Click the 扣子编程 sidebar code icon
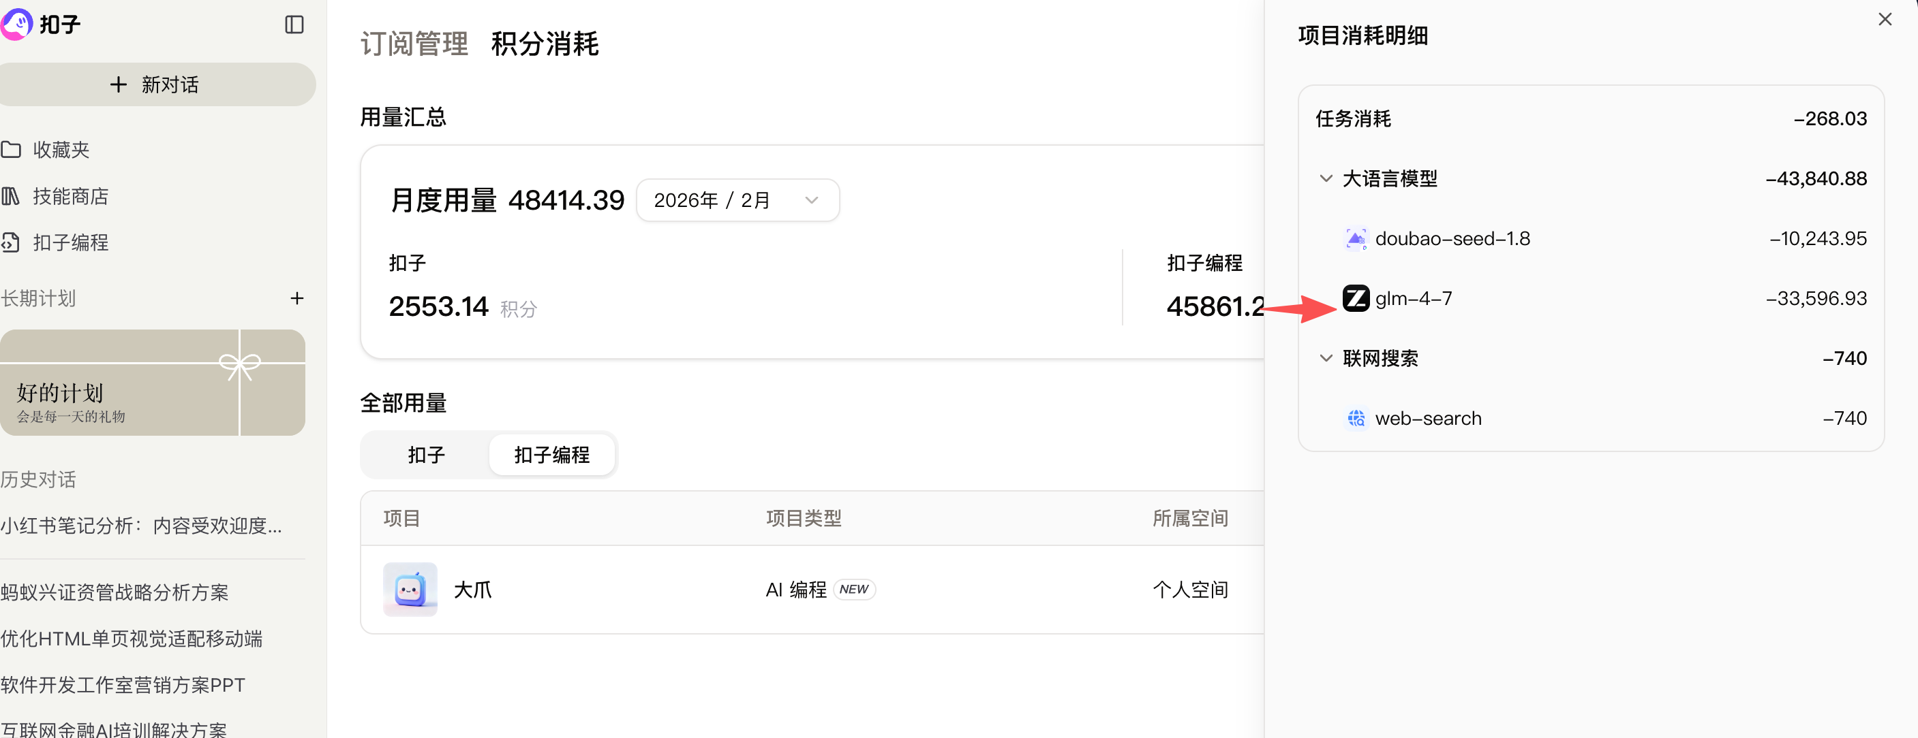1918x738 pixels. click(11, 242)
